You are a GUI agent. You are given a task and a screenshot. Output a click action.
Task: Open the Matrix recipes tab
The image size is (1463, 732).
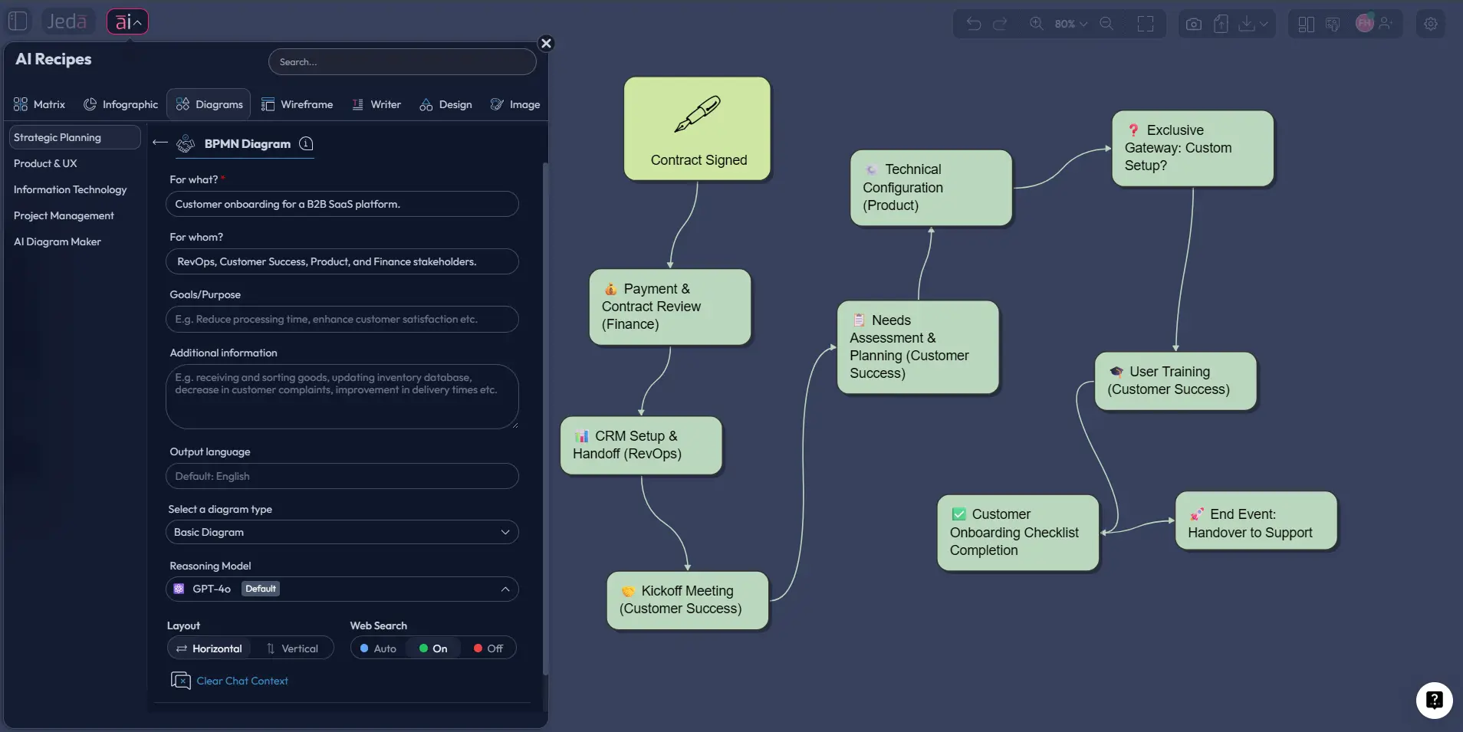click(x=39, y=104)
